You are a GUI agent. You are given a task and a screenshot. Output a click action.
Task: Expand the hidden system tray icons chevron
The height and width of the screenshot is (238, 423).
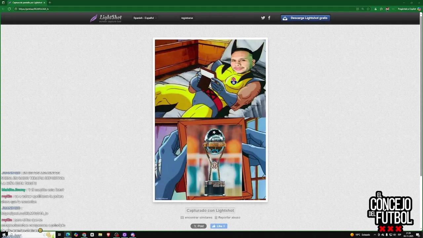[x=375, y=235]
